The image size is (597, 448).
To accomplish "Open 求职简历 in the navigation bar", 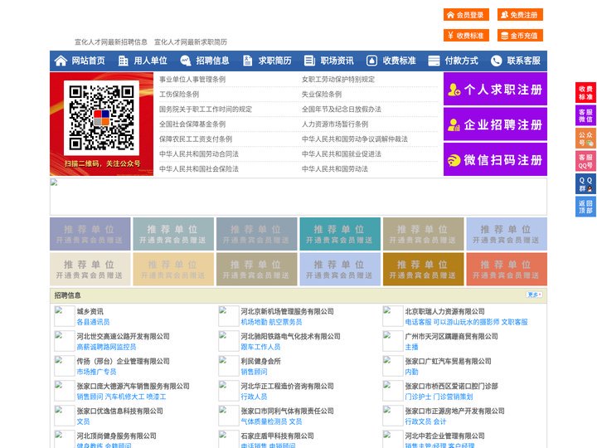I will [x=275, y=61].
